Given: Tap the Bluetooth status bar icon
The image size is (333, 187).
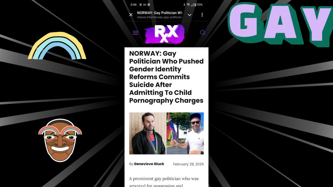Looking at the screenshot, I should coord(184,5).
